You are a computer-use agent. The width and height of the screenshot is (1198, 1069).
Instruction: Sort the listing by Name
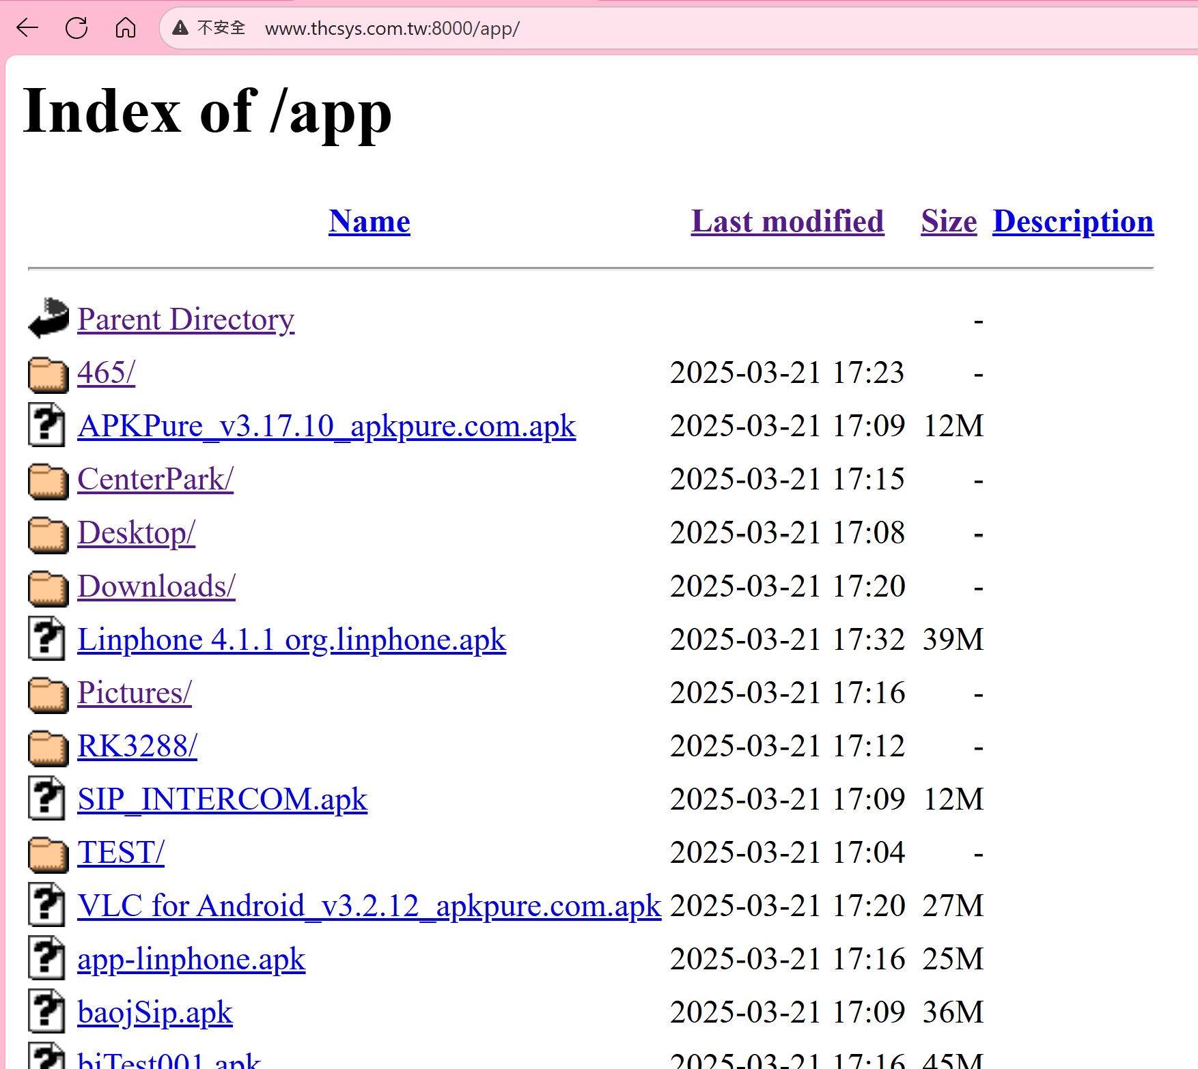coord(370,221)
